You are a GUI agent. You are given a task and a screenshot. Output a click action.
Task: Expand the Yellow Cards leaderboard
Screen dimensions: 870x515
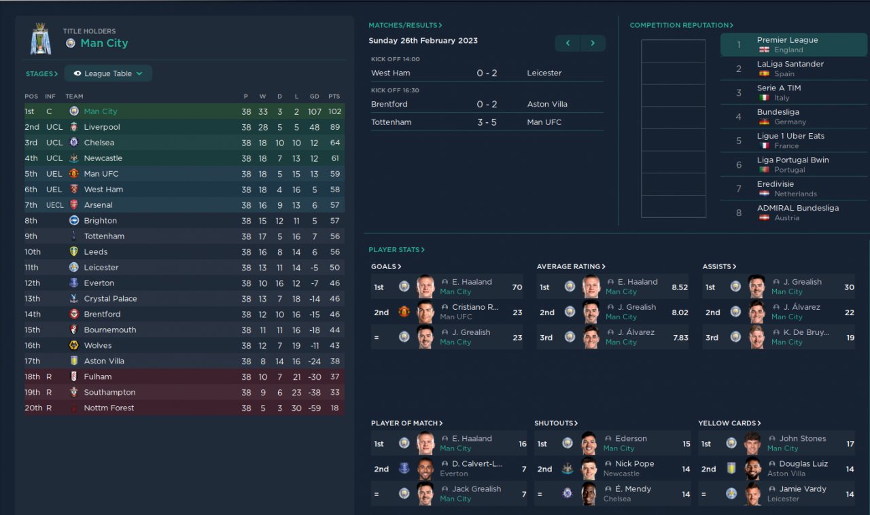(x=729, y=423)
